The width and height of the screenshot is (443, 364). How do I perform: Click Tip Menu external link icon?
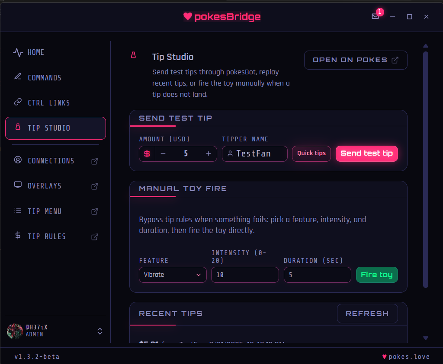click(95, 211)
